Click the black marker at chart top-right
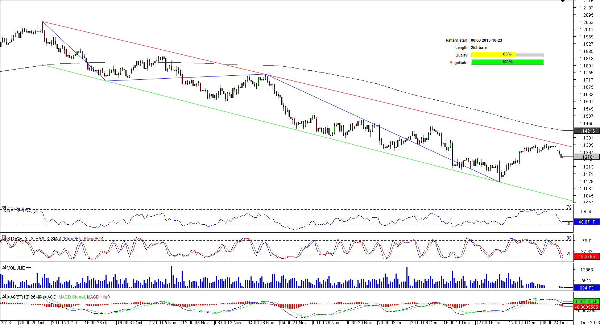 (563, 1)
